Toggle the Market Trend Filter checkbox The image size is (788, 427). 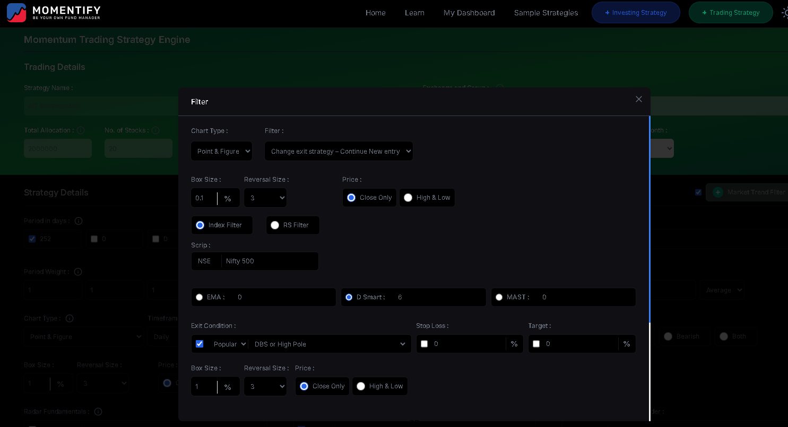[698, 192]
